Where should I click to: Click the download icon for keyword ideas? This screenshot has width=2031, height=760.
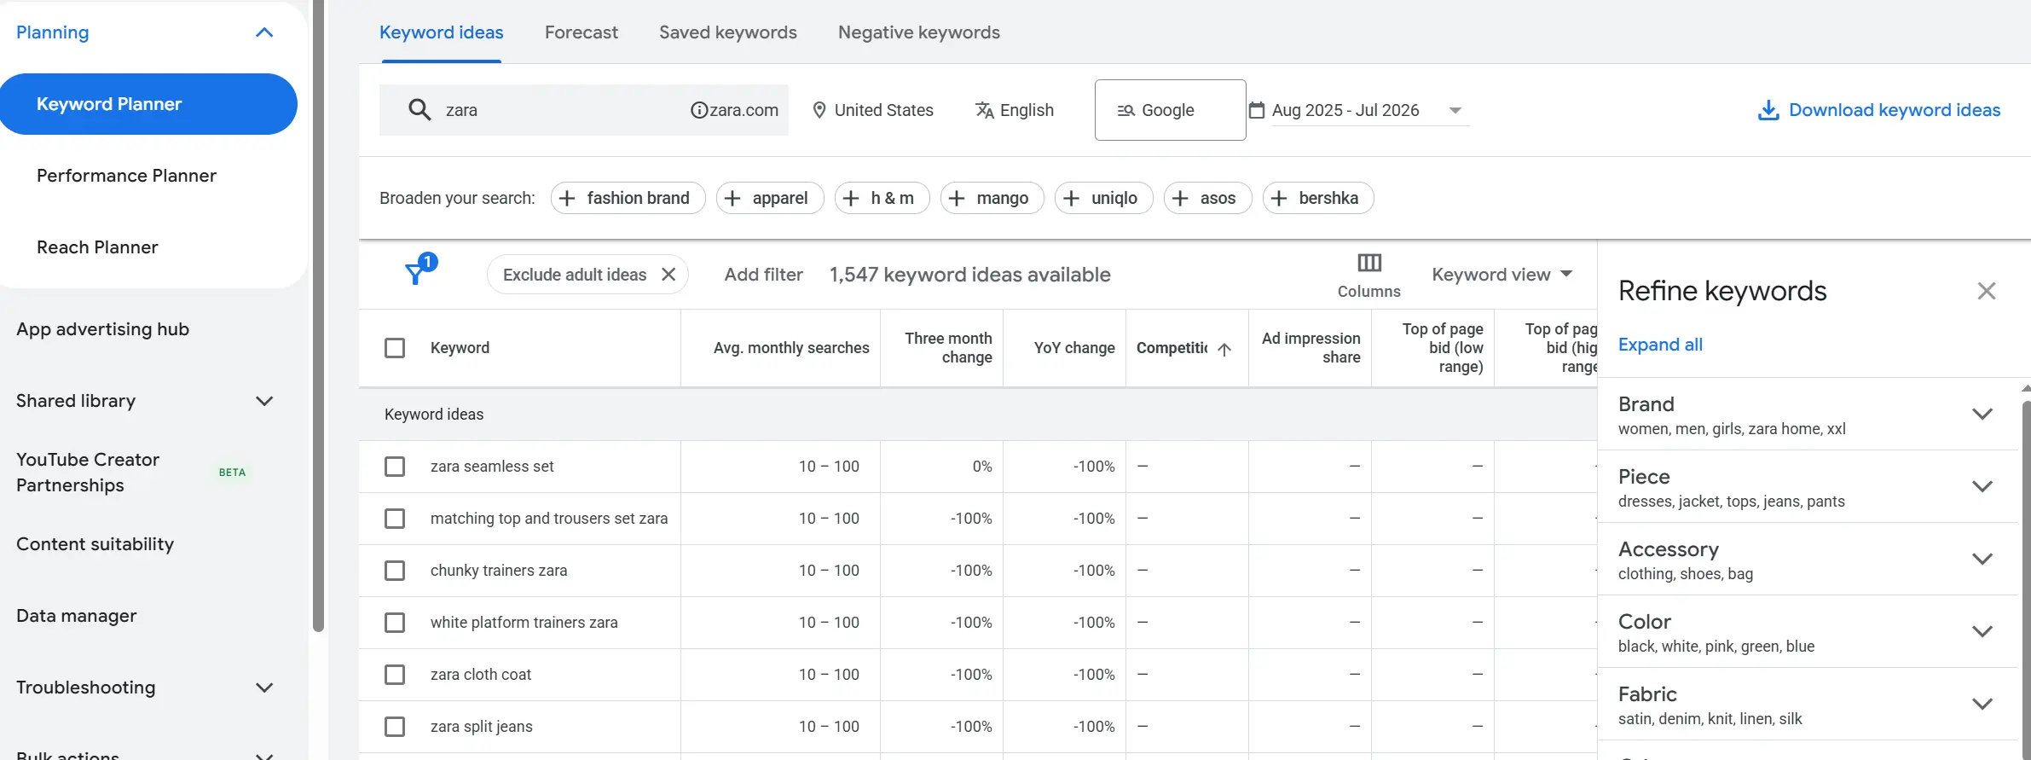(x=1768, y=110)
